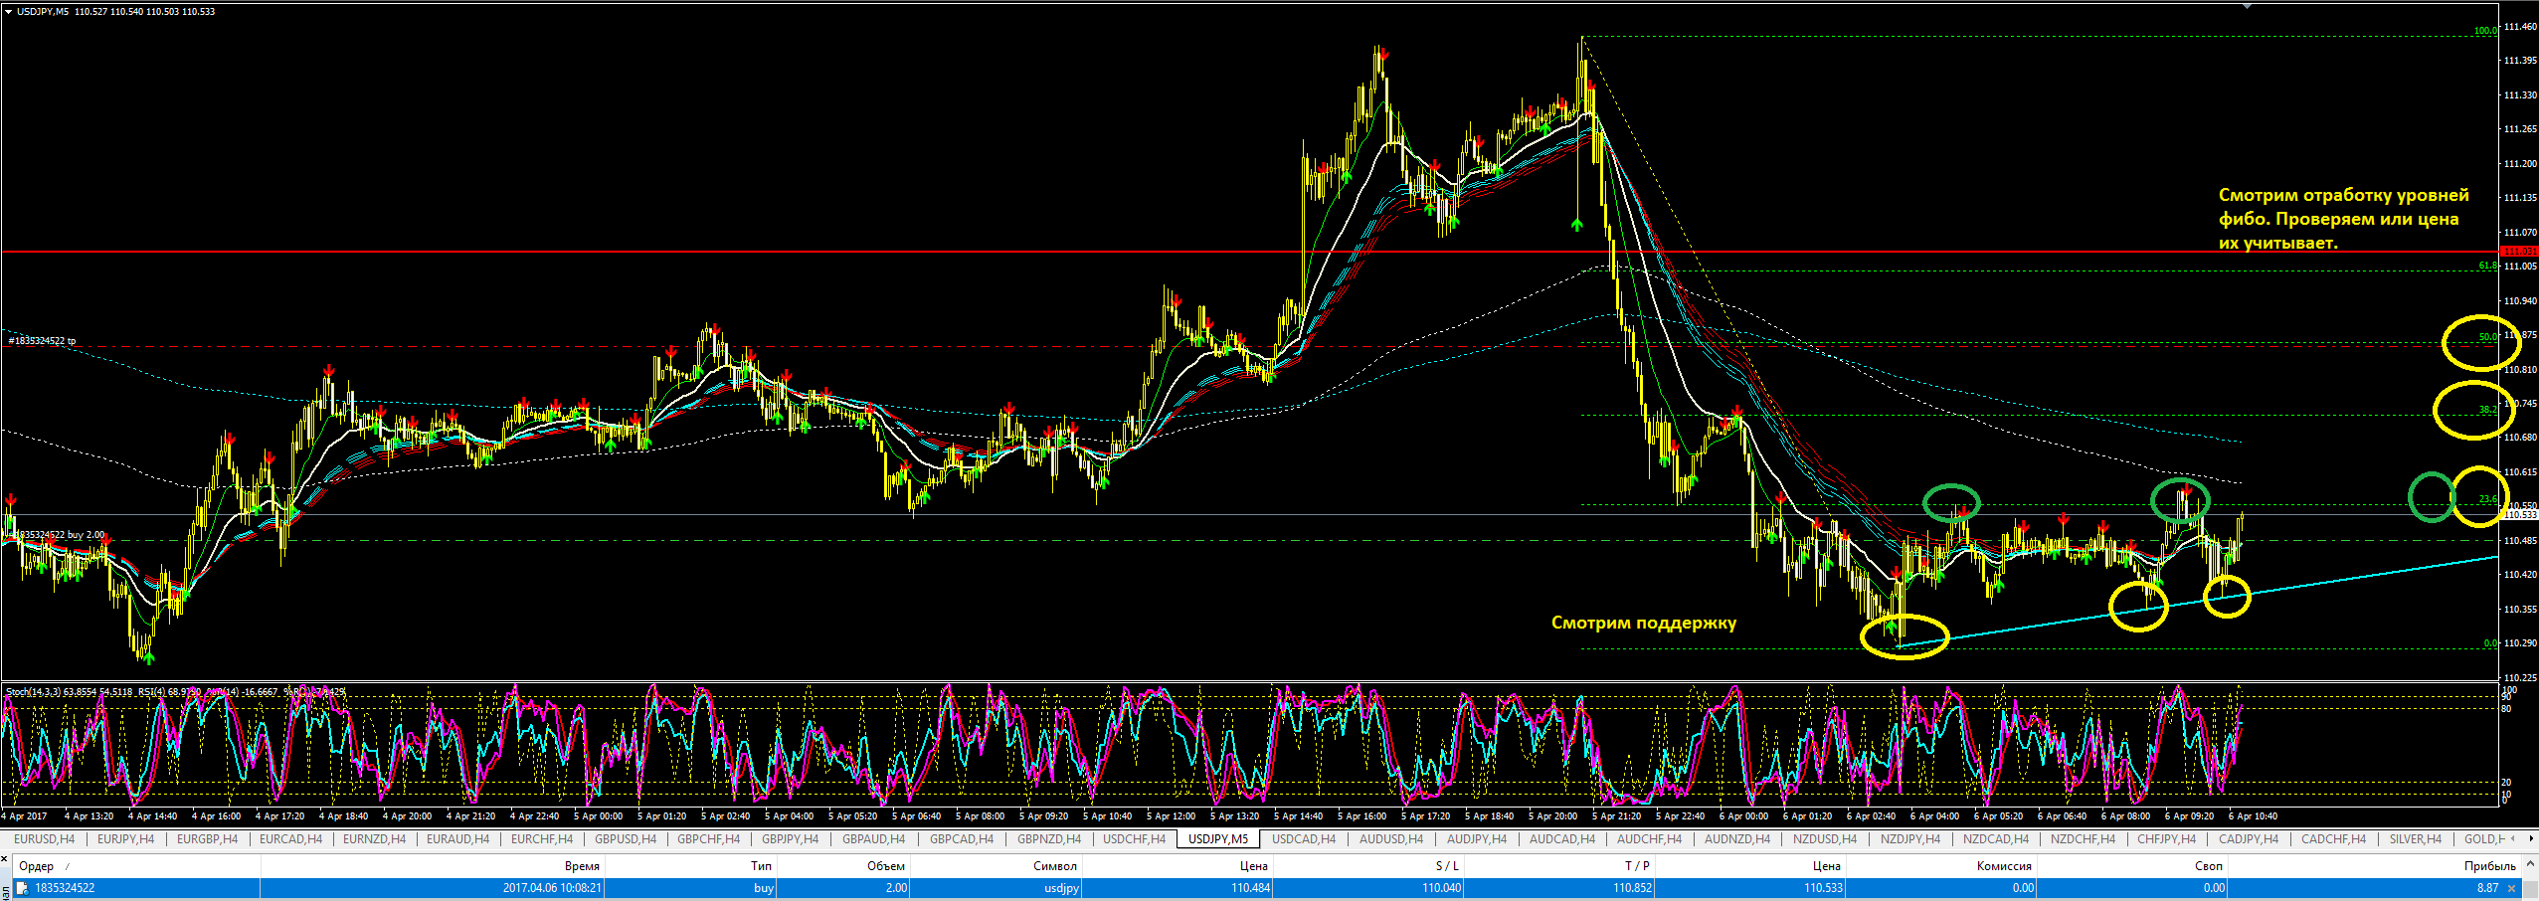The image size is (2539, 901).
Task: Click the buy order type cell
Action: 764,888
